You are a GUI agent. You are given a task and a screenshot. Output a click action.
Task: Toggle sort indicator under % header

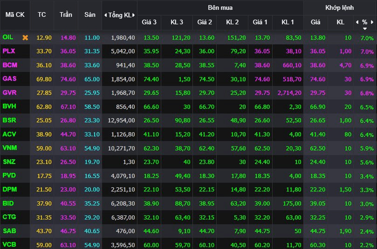[x=365, y=28]
